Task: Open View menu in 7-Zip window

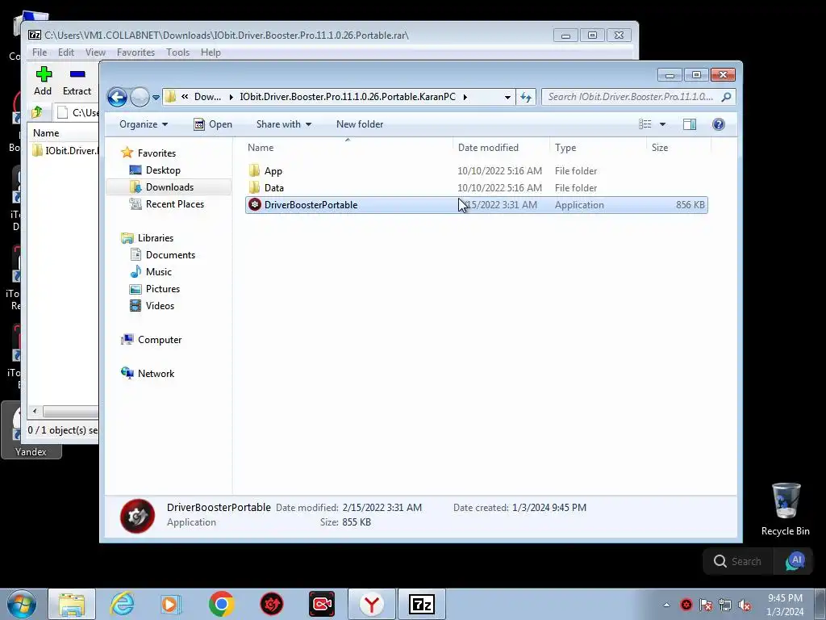Action: pos(95,52)
